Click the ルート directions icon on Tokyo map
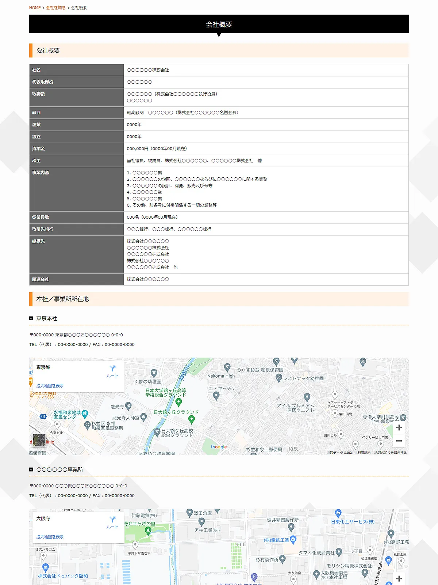The image size is (438, 585). pos(112,371)
